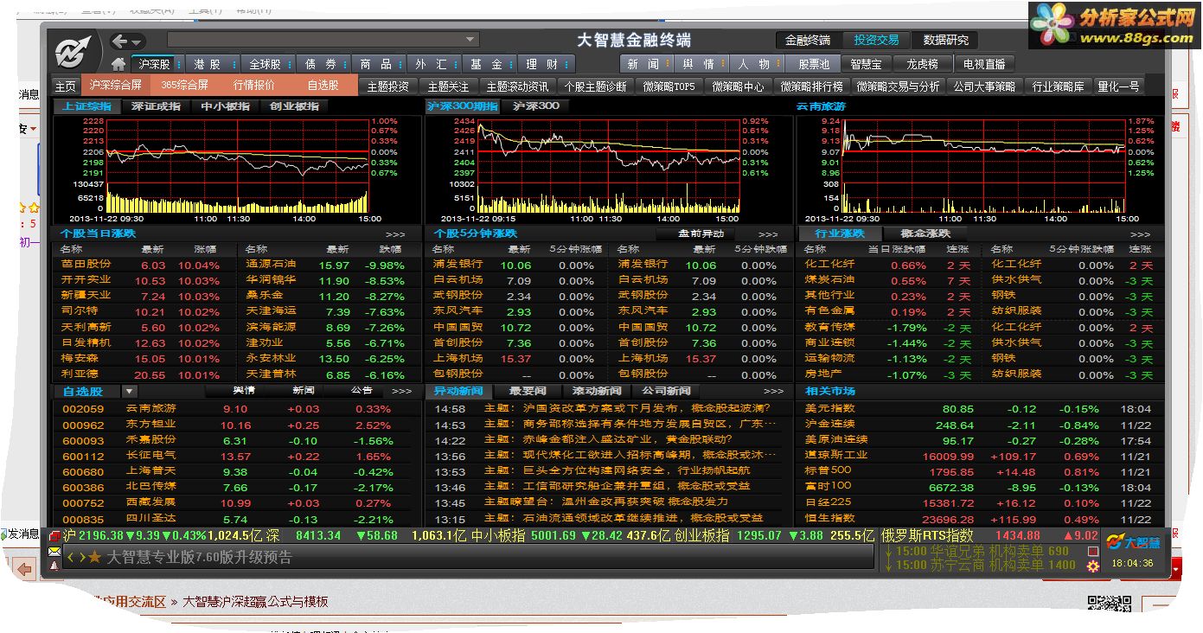
Task: Click the >>> more link in 个股当日涨跌
Action: click(x=395, y=234)
